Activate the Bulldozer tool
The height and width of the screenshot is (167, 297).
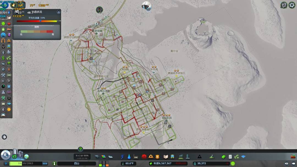pos(293,156)
